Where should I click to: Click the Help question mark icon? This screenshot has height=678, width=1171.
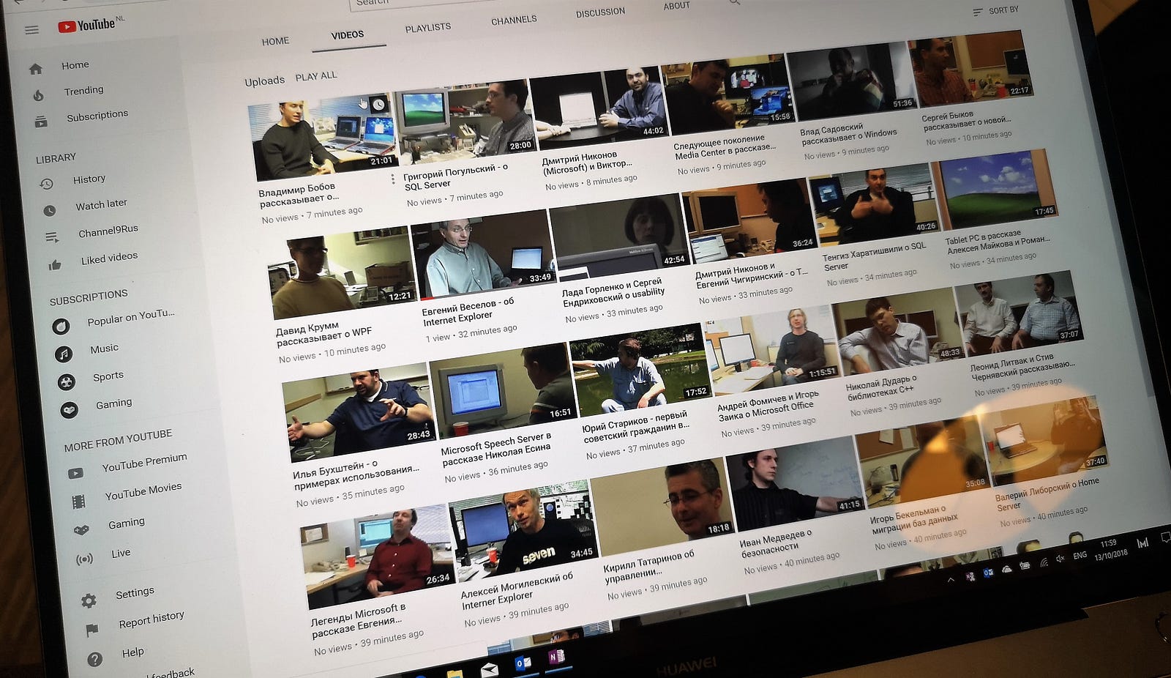coord(94,660)
